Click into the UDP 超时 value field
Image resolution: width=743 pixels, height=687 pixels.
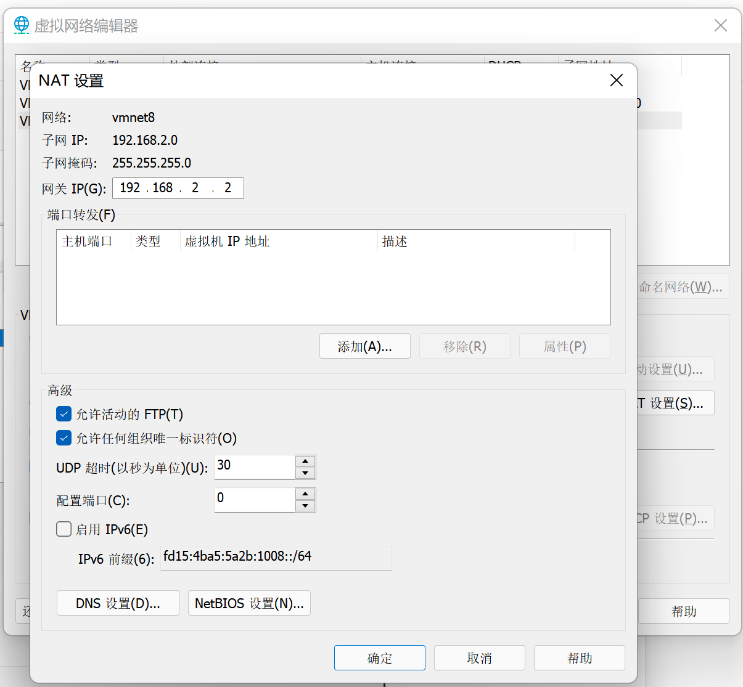(255, 467)
